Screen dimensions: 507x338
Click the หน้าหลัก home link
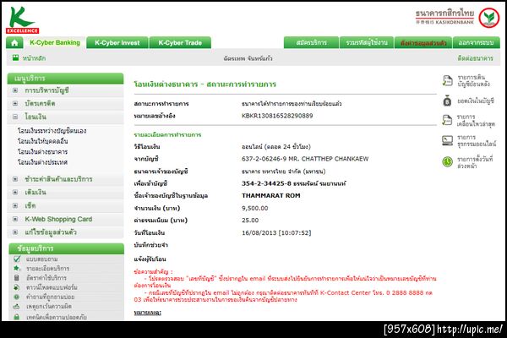34,58
